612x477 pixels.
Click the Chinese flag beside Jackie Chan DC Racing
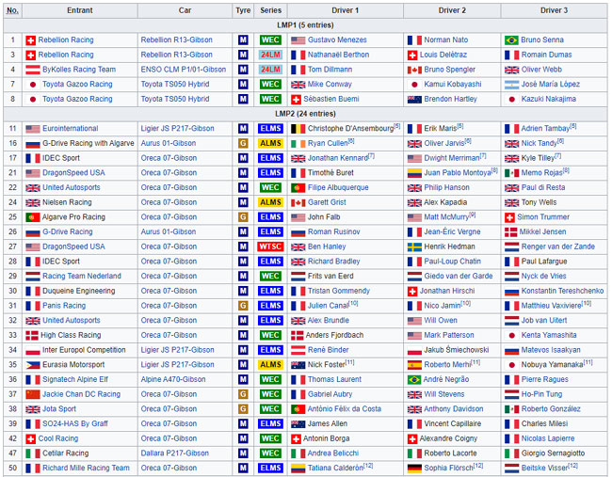point(33,394)
